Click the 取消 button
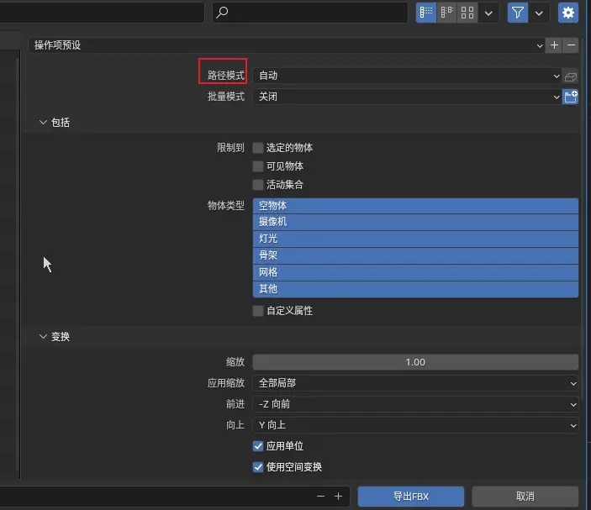 click(525, 497)
